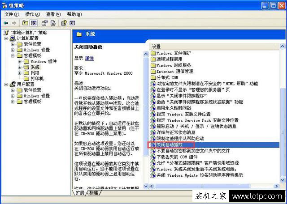The height and width of the screenshot is (204, 287).
Task: Open the 文件(F) menu
Action: [x=12, y=14]
